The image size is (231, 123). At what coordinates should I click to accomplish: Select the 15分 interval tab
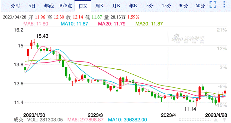[x=167, y=6]
